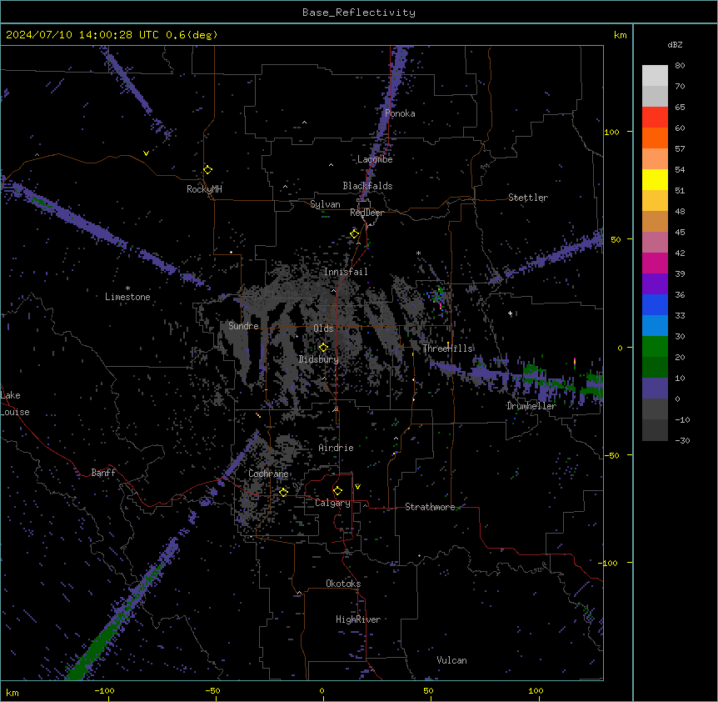Select the RedDeer city label

click(366, 213)
